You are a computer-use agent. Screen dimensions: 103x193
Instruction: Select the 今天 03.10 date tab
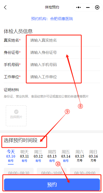(x=11, y=156)
